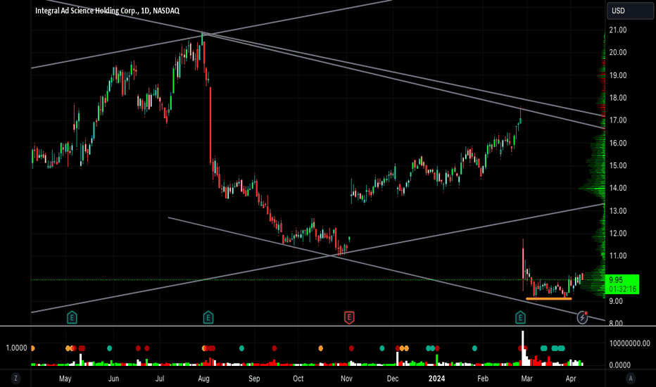
Task: Open the USD currency selector
Action: [630, 11]
